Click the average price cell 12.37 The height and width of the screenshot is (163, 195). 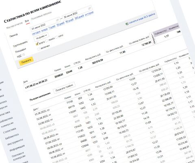[x=134, y=84]
